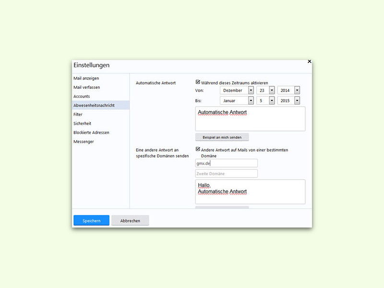Click the Einstellungen dialog title
Viewport: 384px width, 288px height.
(91, 65)
